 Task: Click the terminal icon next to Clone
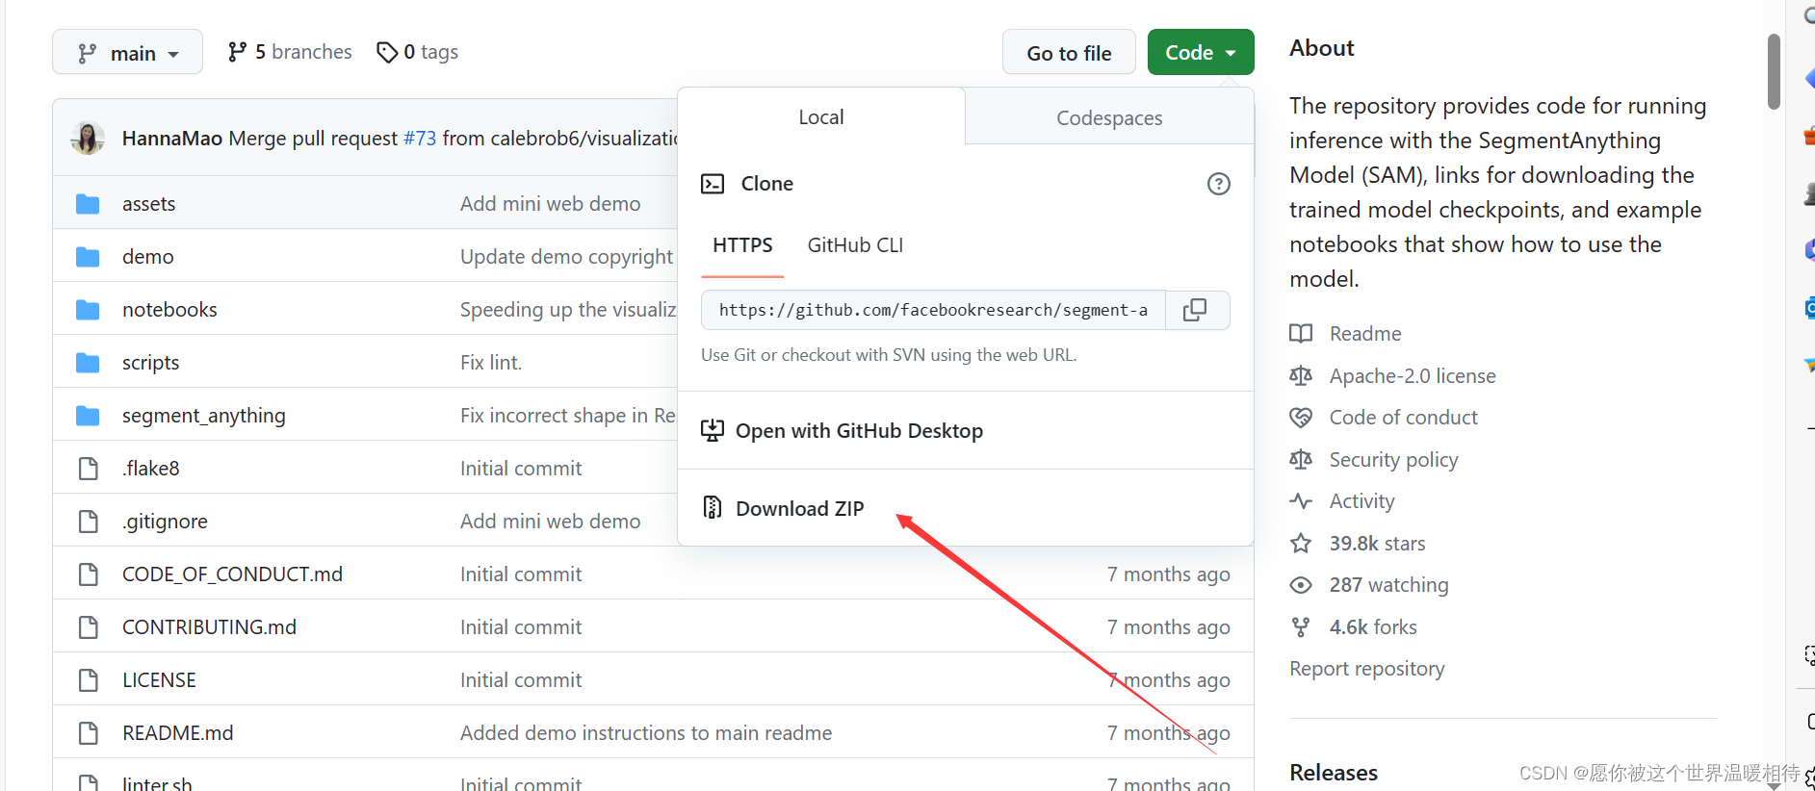713,184
